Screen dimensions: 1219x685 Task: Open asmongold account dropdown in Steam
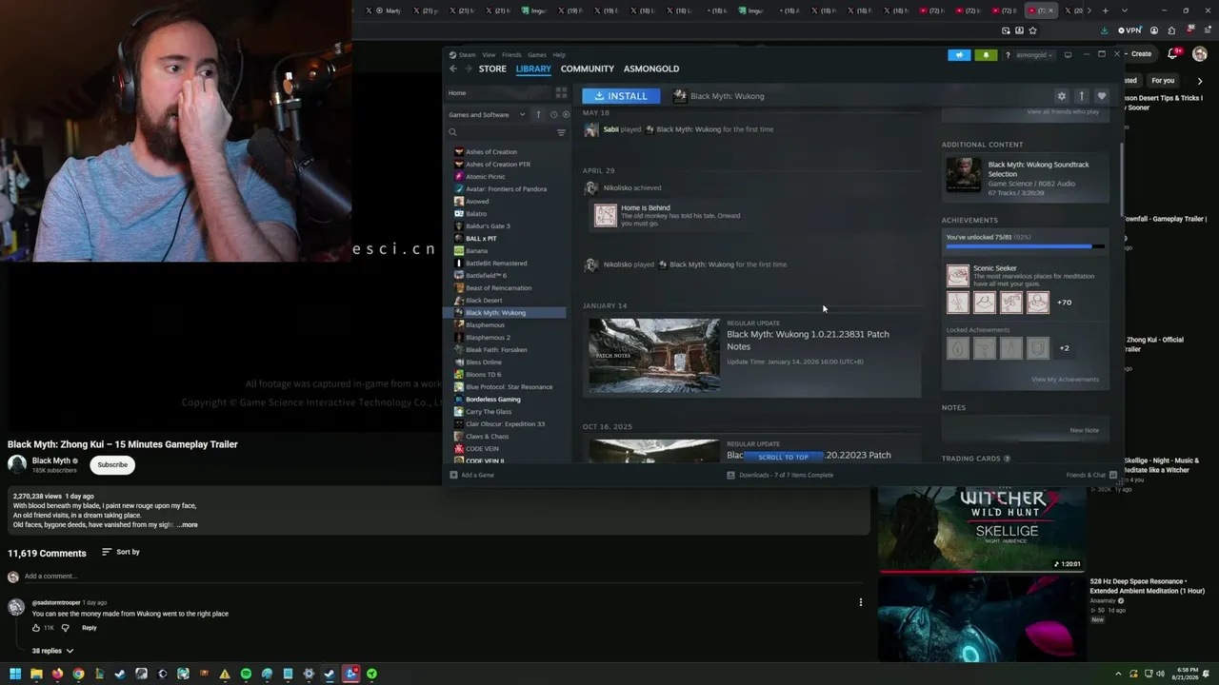[1033, 55]
